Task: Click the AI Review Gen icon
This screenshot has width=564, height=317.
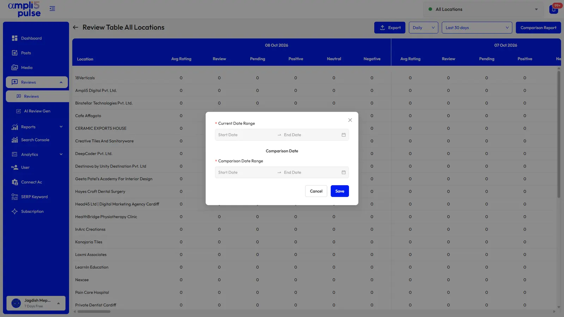Action: [19, 111]
